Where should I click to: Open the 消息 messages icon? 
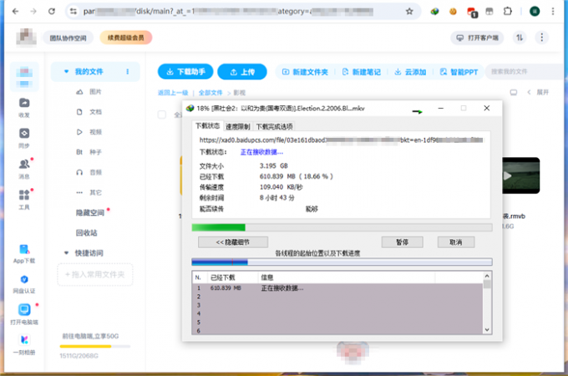point(24,169)
